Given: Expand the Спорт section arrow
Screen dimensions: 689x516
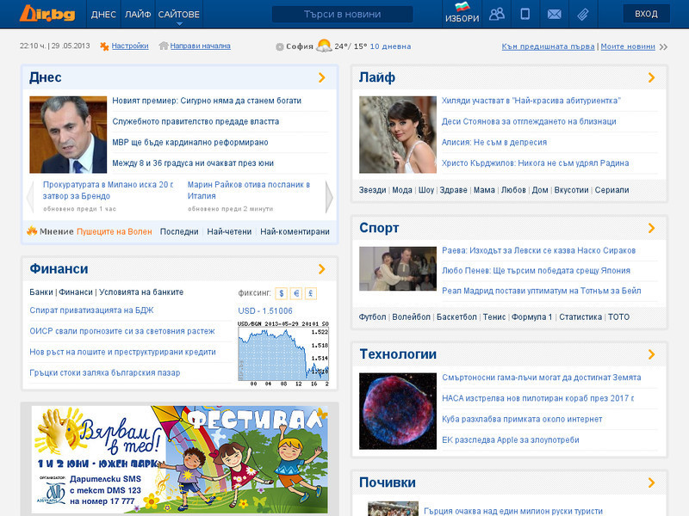Looking at the screenshot, I should pyautogui.click(x=651, y=228).
